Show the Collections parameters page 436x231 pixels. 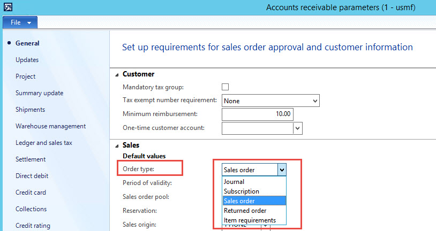point(31,209)
